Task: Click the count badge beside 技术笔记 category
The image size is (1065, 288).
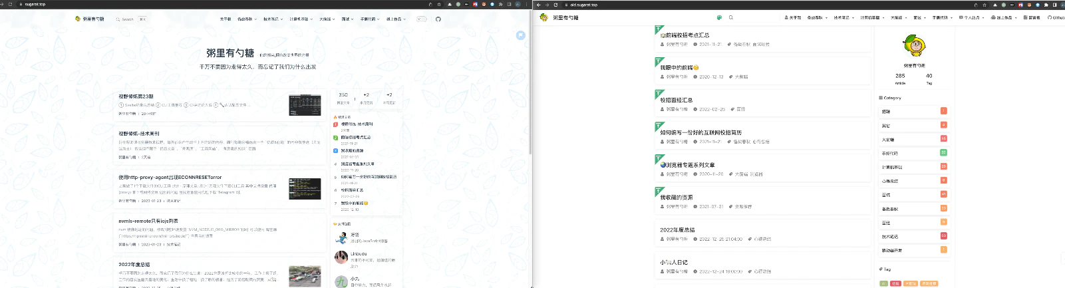Action: point(943,236)
